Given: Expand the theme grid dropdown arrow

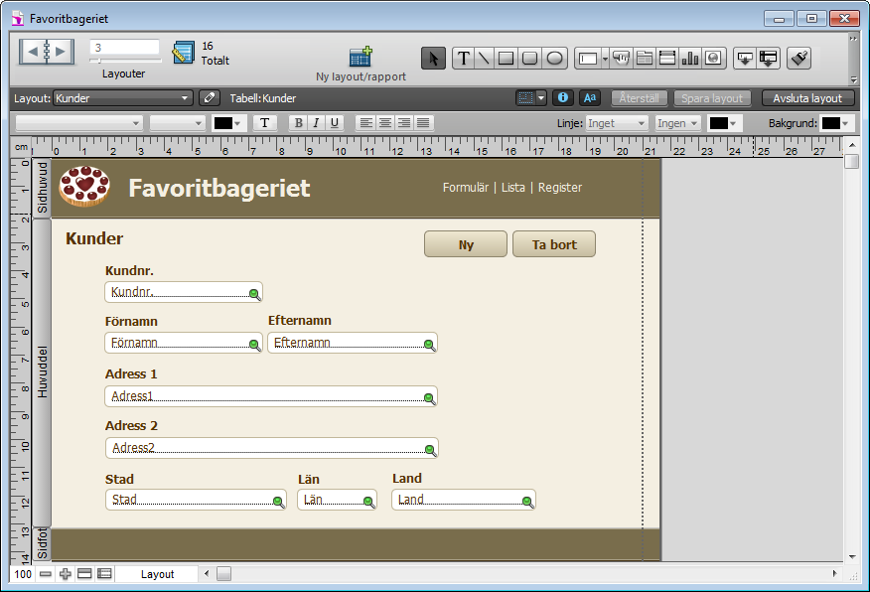Looking at the screenshot, I should point(541,98).
